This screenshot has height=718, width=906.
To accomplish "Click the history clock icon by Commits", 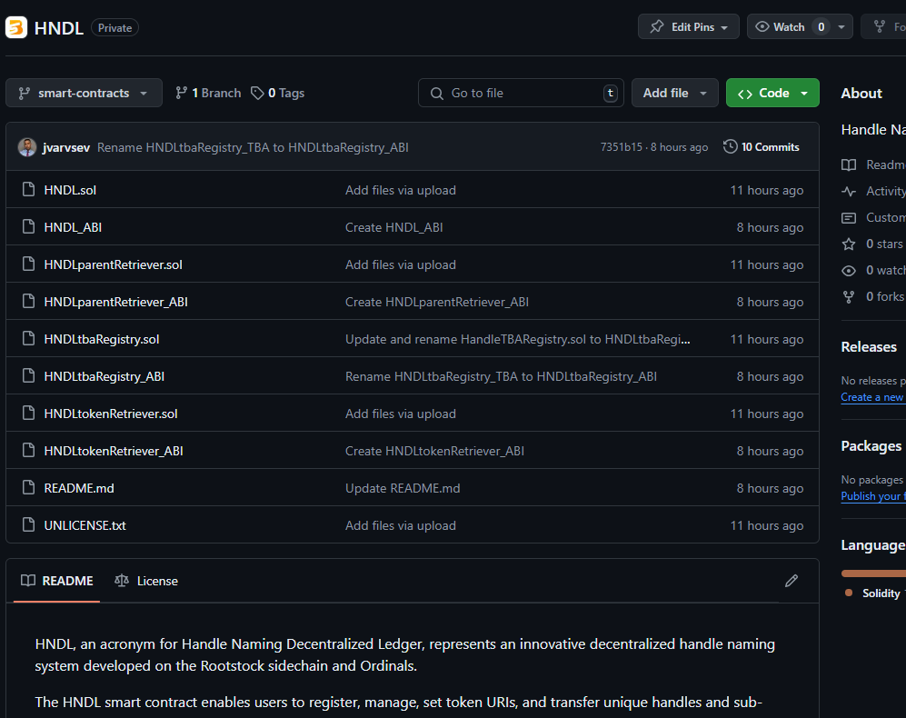I will (731, 147).
